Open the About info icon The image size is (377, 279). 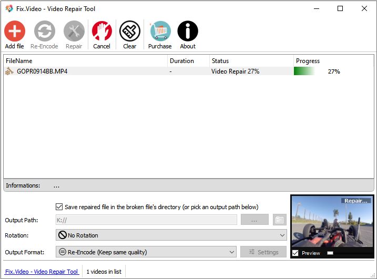[x=188, y=31]
